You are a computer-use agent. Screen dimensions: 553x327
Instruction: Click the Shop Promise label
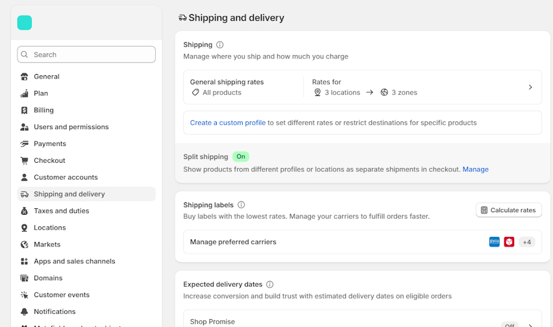coord(212,322)
